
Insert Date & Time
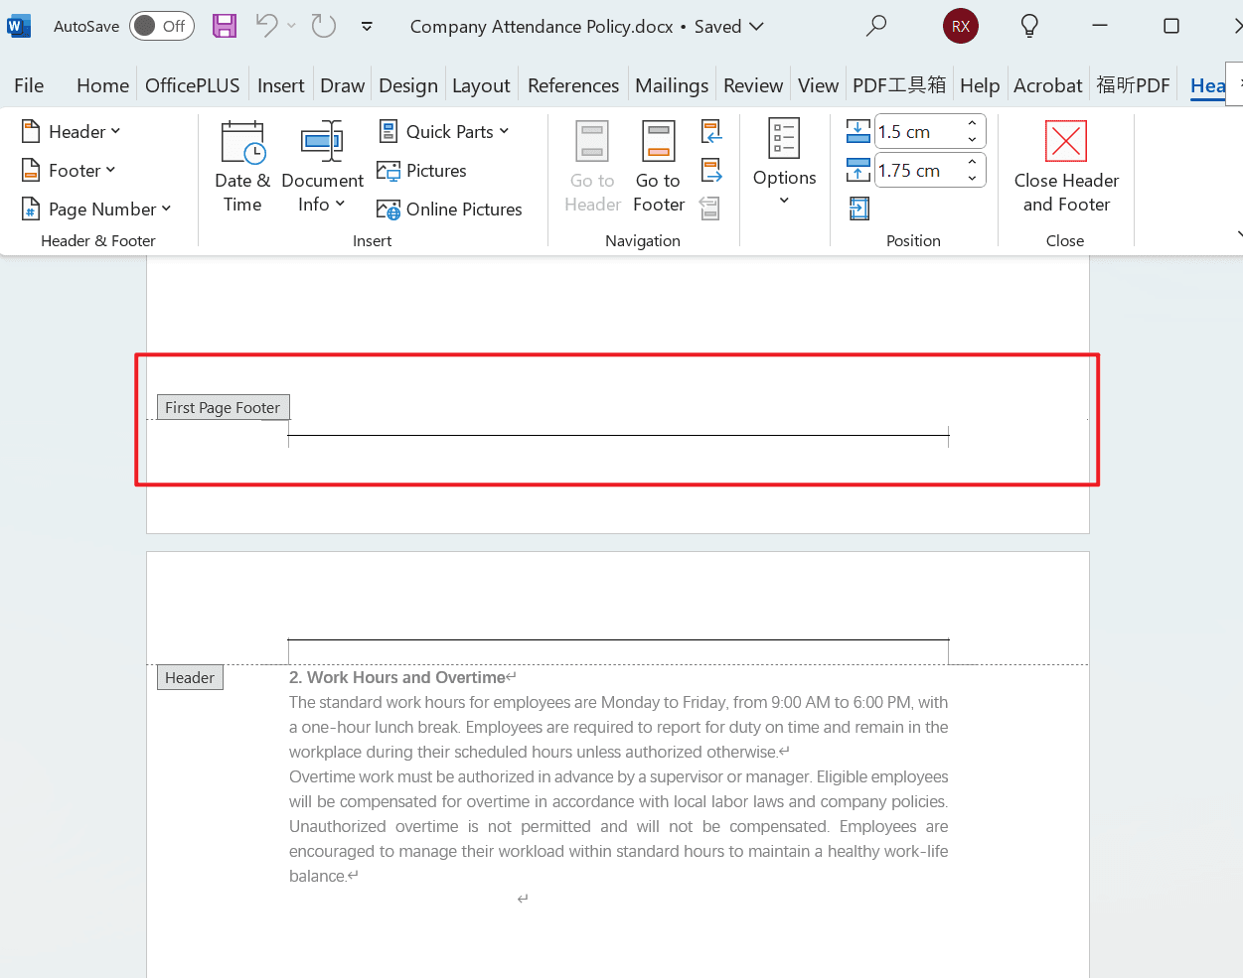tap(242, 167)
